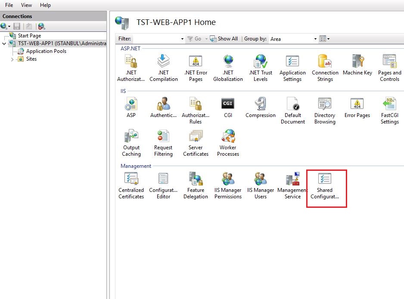Open the View menu
This screenshot has width=404, height=299.
(26, 5)
